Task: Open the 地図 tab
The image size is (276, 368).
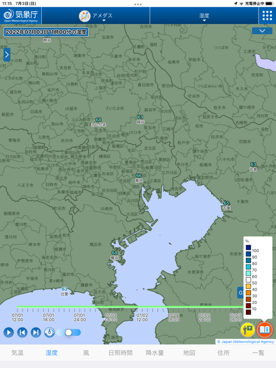Action: point(189,353)
